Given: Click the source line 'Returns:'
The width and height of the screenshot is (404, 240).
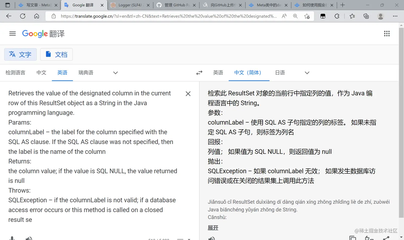Looking at the screenshot, I should coord(20,161).
